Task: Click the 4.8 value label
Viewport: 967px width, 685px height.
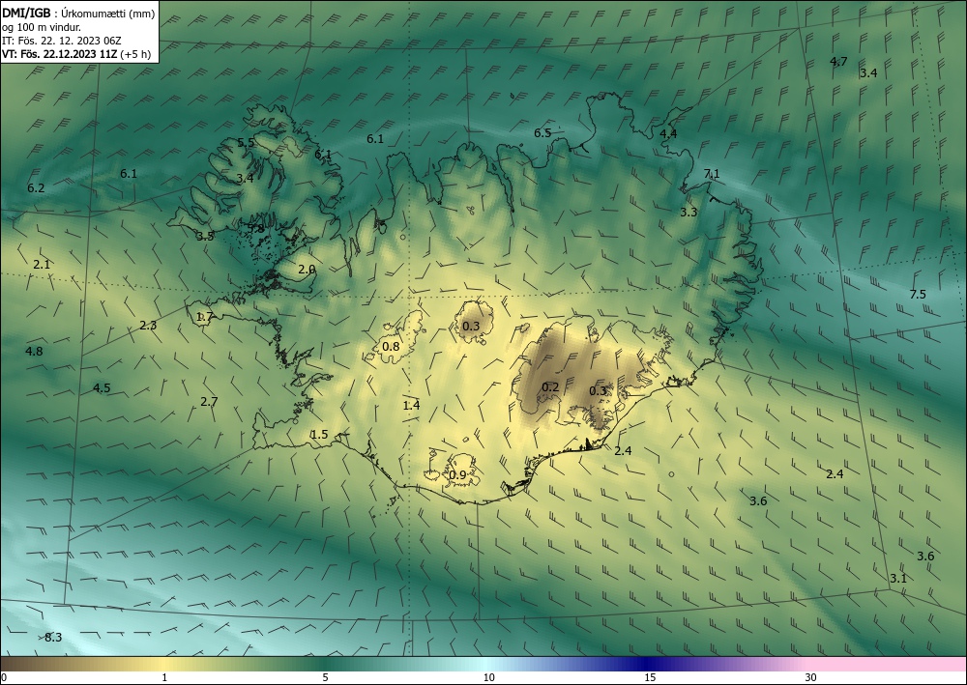Action: click(34, 352)
